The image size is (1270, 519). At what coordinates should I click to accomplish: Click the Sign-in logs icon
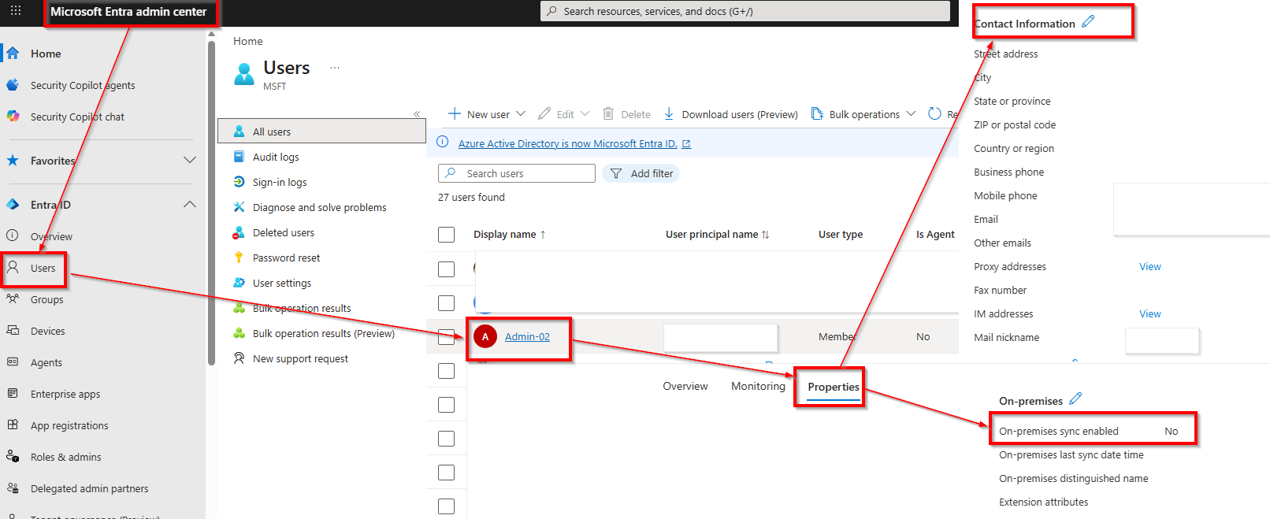(239, 182)
